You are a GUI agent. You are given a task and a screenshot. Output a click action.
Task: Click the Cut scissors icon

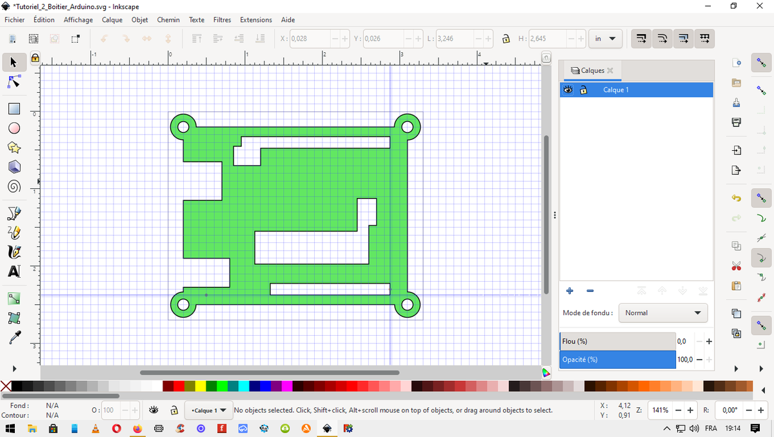coord(737,266)
